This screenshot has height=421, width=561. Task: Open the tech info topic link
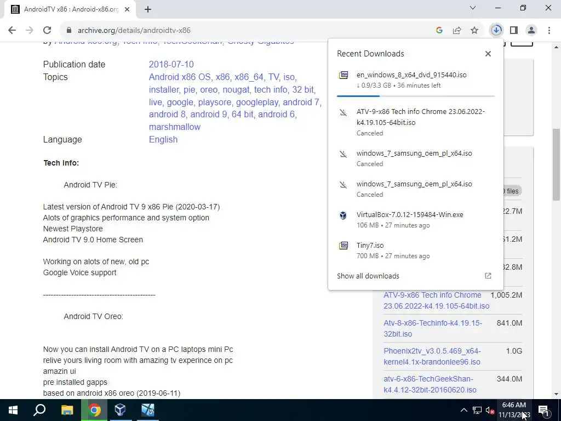271,89
